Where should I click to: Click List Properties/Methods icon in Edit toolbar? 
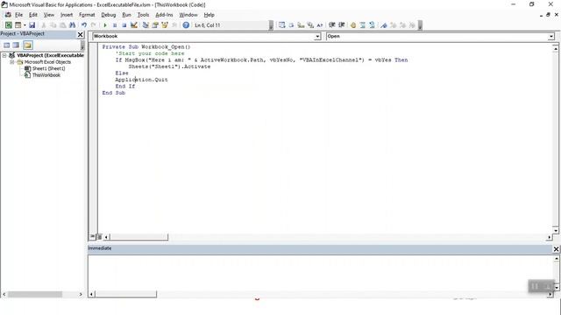click(x=282, y=25)
